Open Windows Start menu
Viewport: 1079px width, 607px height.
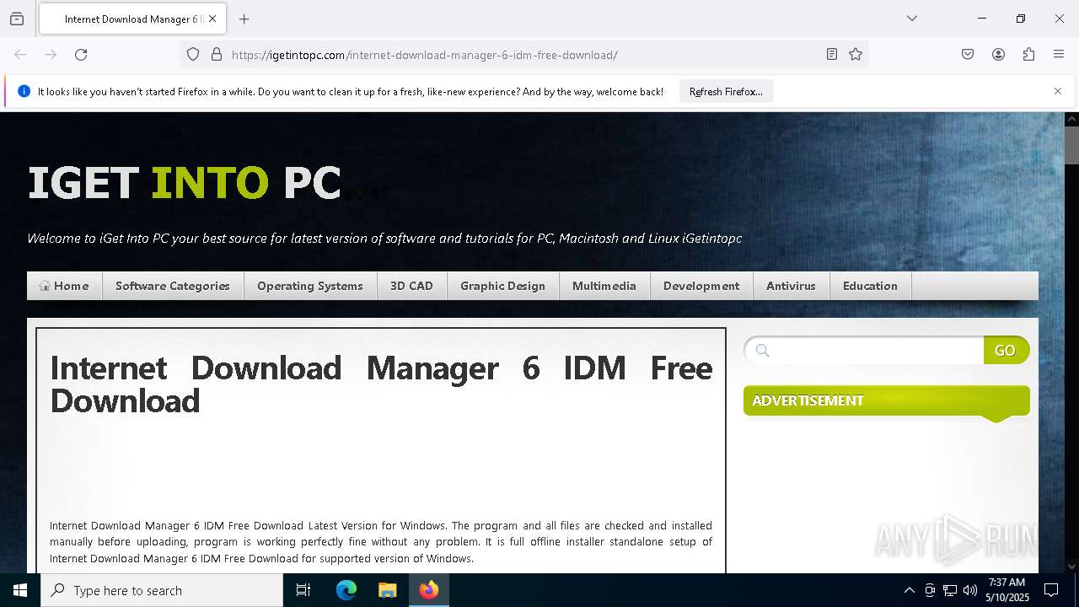20,590
